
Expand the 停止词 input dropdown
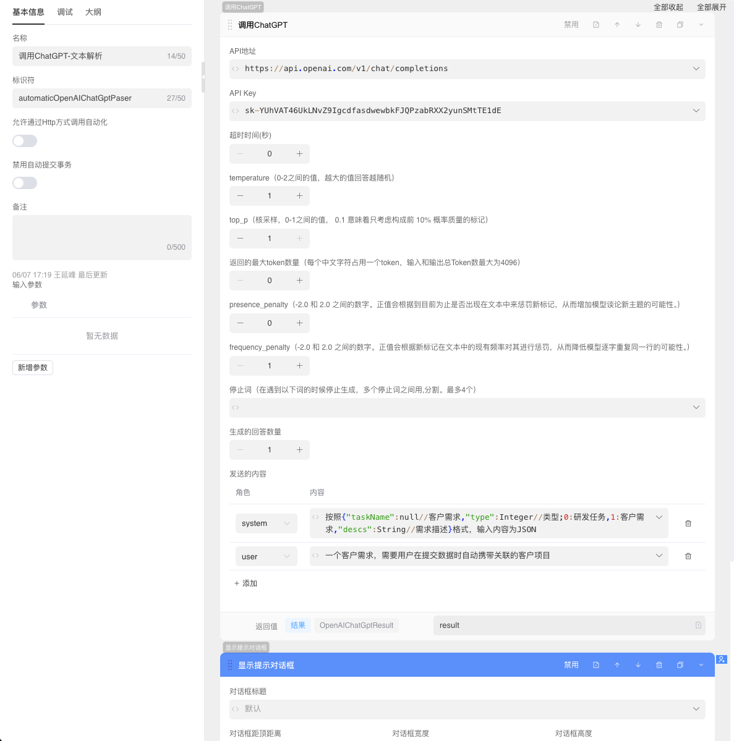(x=696, y=407)
